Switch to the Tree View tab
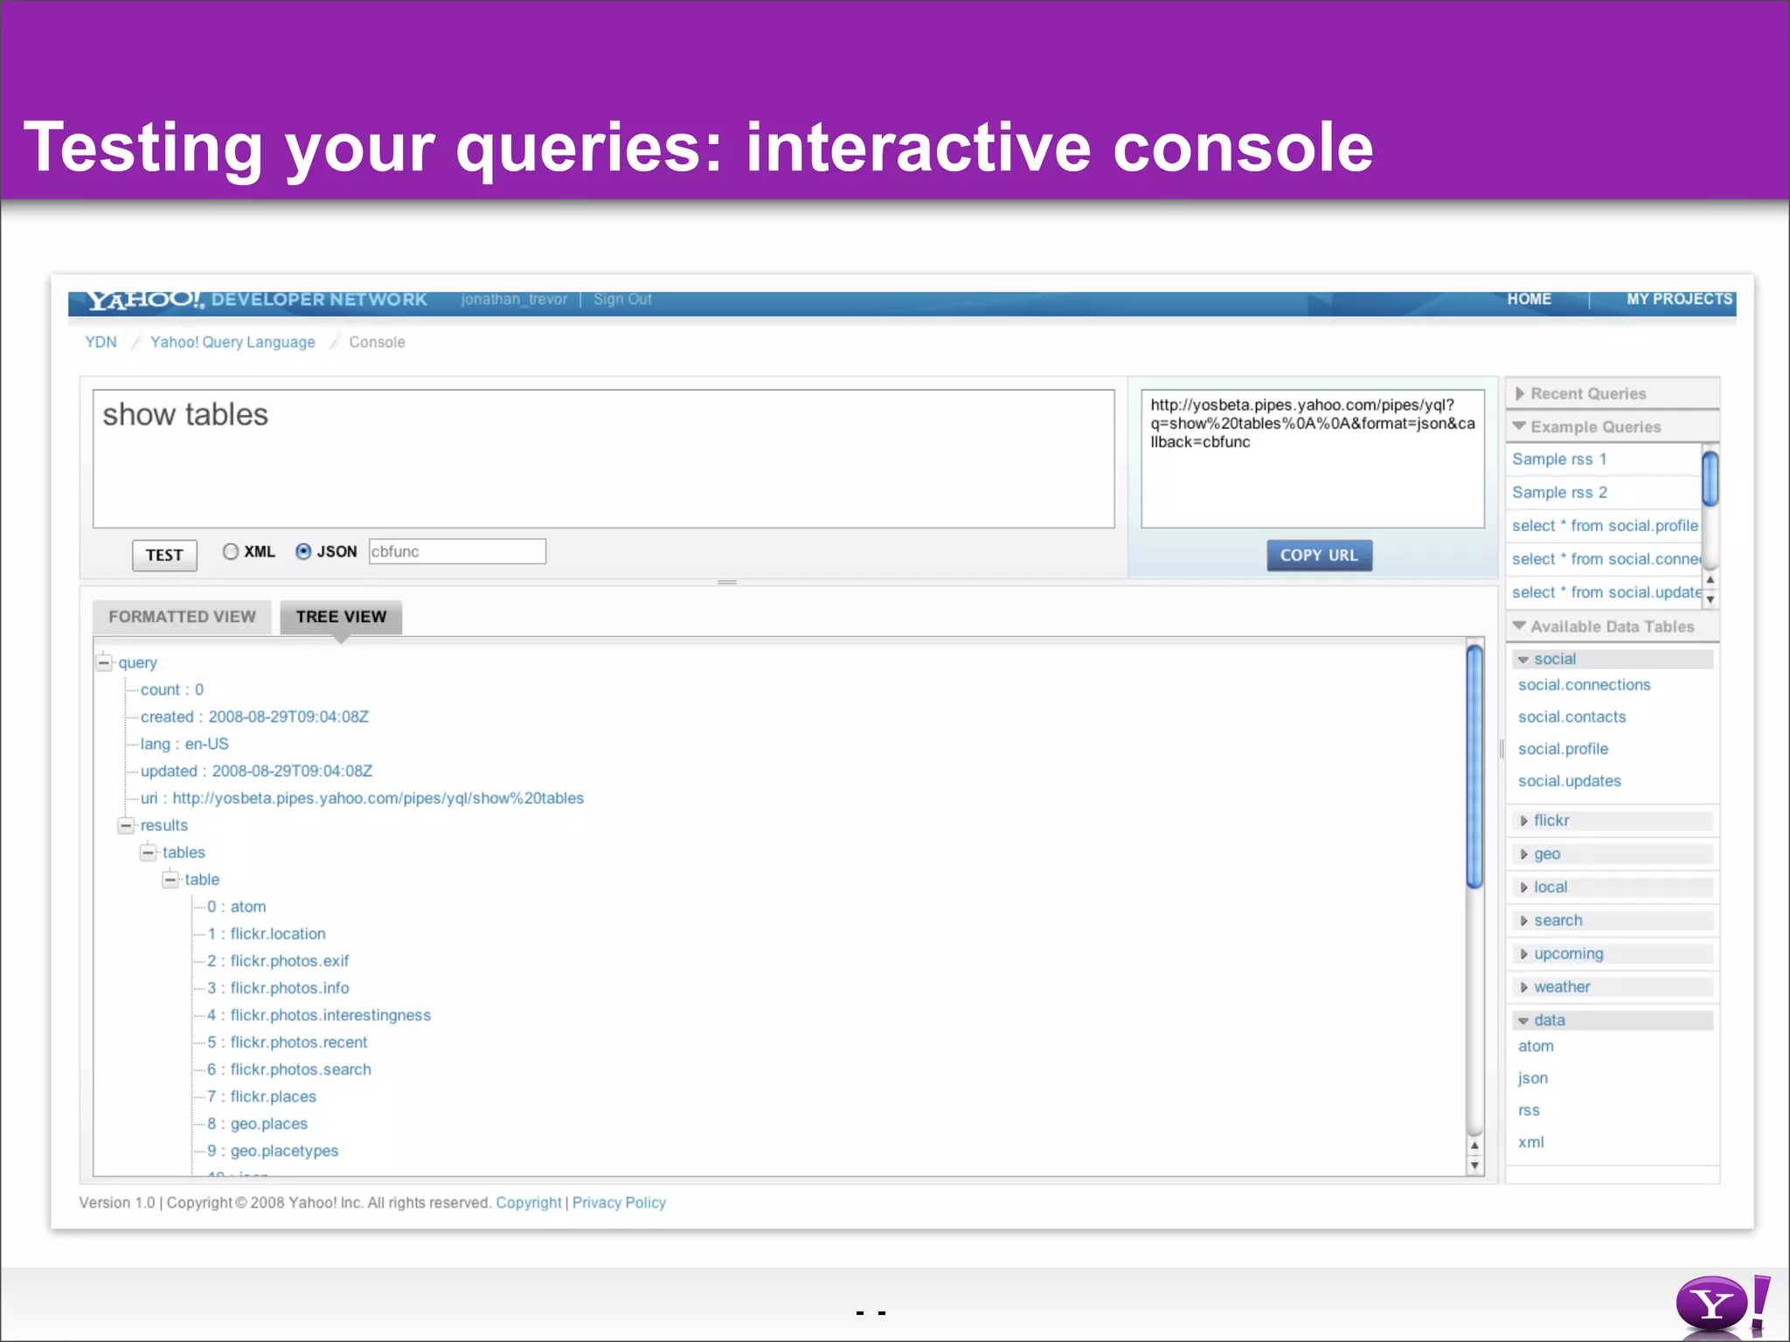The width and height of the screenshot is (1790, 1342). pos(341,617)
